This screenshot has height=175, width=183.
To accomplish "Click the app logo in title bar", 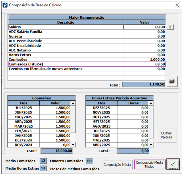I will [x=5, y=5].
